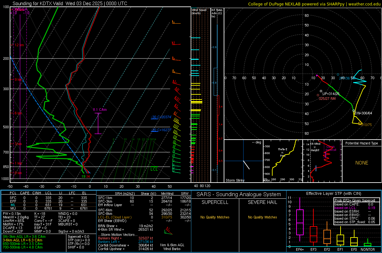Click the 'BRN Shear =' row
Screen dimensions: 382x253
tap(126, 226)
